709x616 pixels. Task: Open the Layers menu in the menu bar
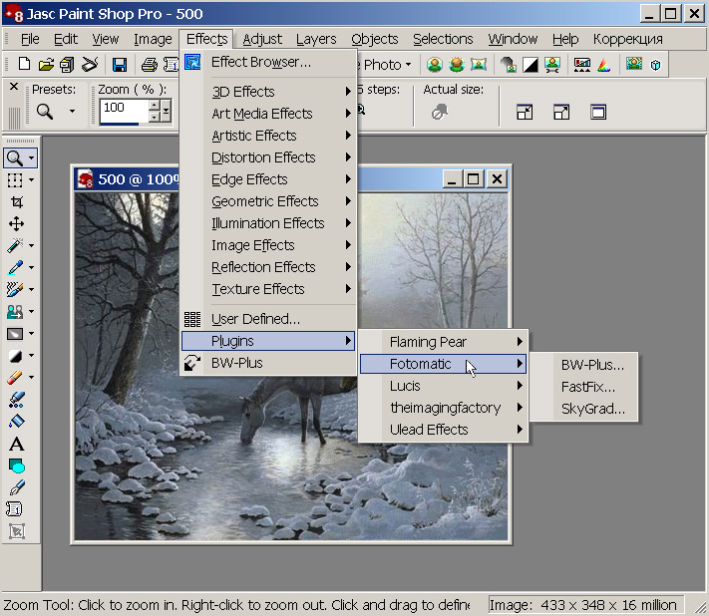point(316,39)
